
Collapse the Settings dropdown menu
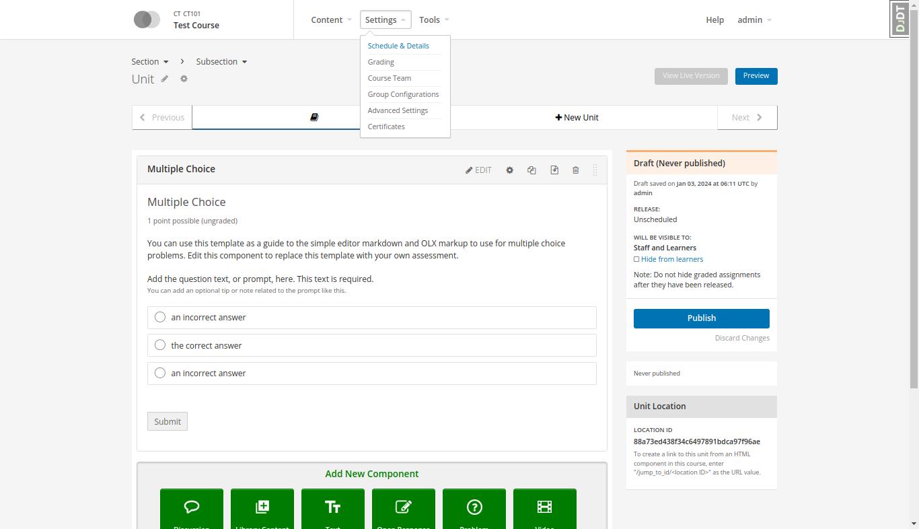[x=385, y=20]
